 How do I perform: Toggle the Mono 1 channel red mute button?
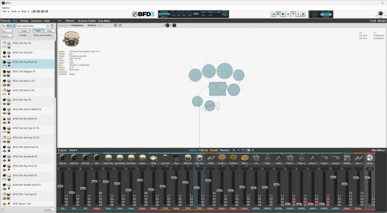pos(294,202)
